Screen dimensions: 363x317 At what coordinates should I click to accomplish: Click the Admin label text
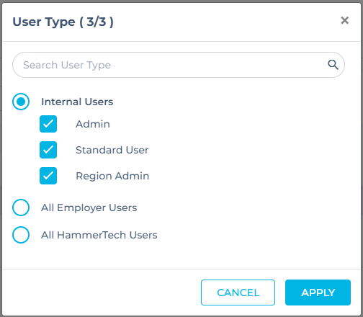pyautogui.click(x=93, y=124)
